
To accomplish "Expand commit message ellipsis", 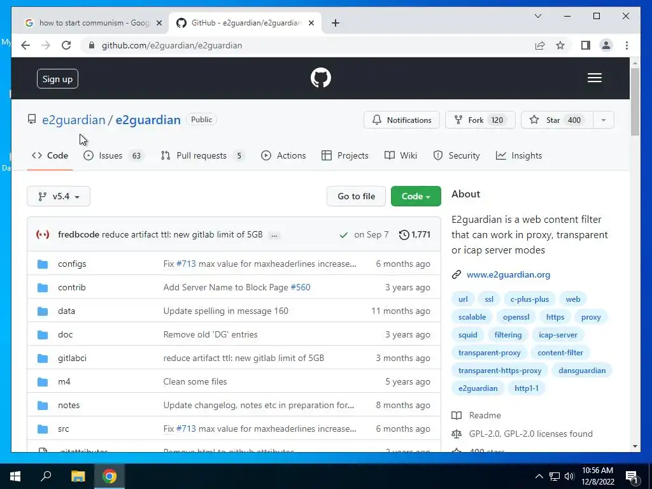I will (x=274, y=236).
